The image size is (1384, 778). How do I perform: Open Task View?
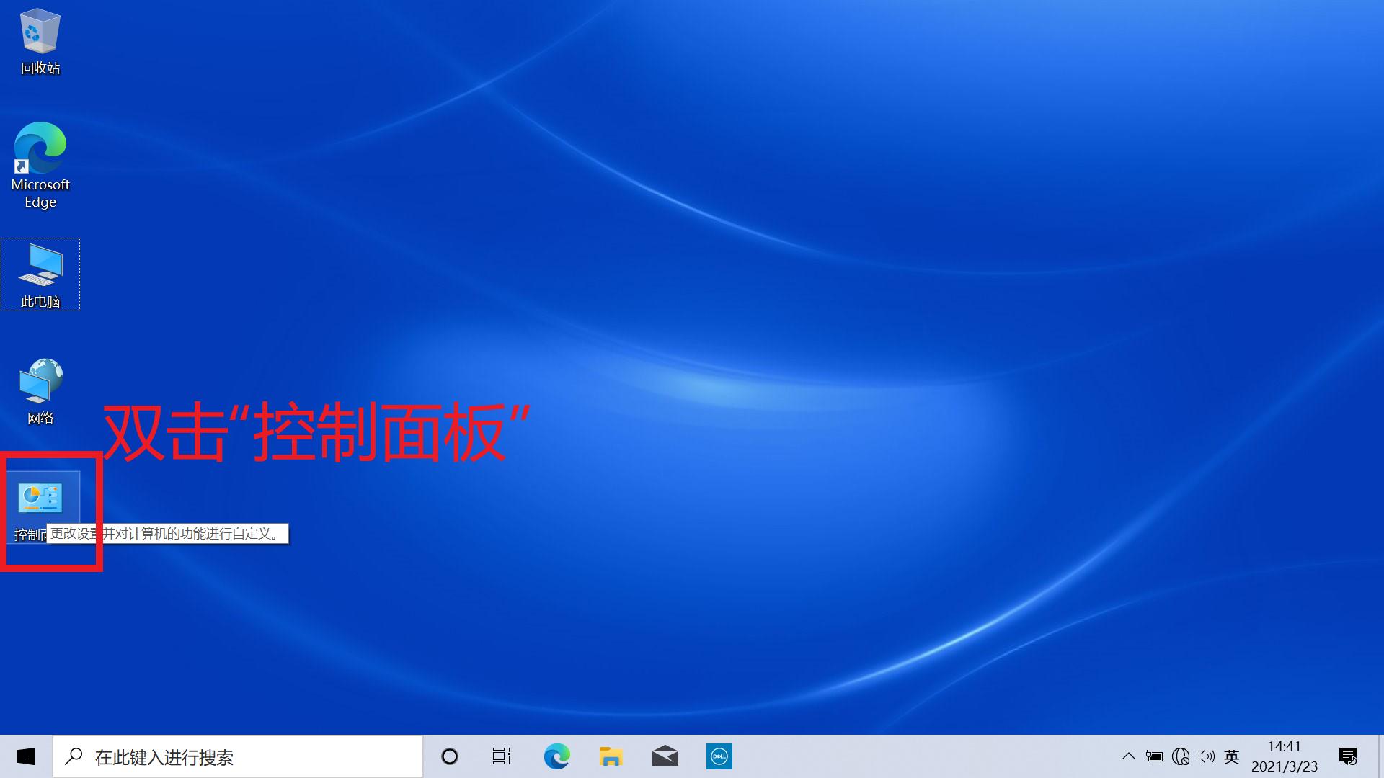click(x=502, y=756)
